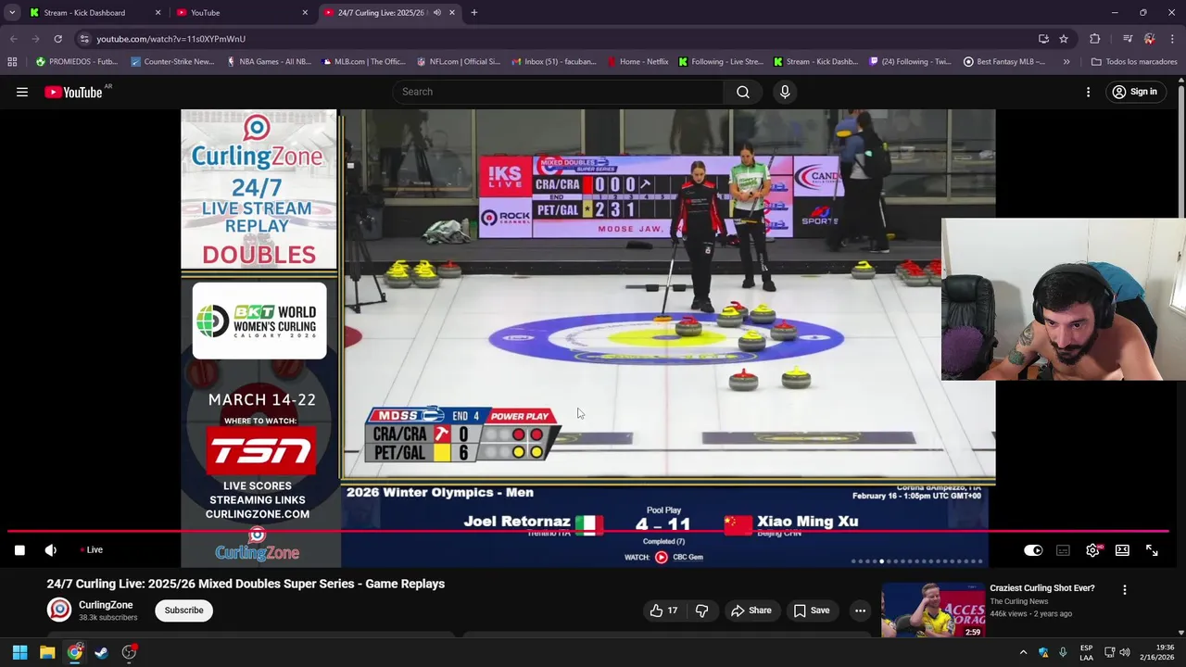Expand hidden bookmarks chevron
1186x667 pixels.
(1066, 62)
